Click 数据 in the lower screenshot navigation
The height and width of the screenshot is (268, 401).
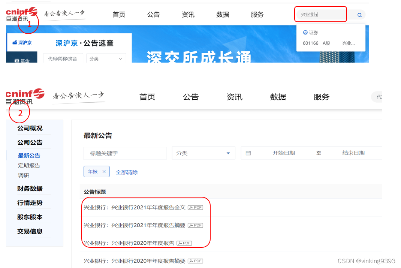coord(278,97)
